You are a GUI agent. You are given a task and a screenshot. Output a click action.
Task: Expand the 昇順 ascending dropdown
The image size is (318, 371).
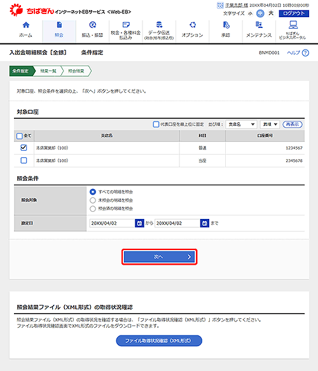(270, 124)
